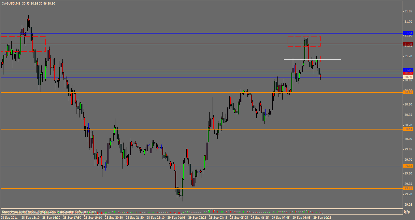This screenshot has height=220, width=415.
Task: Click the 29.20 price scale value
Action: [x=408, y=194]
